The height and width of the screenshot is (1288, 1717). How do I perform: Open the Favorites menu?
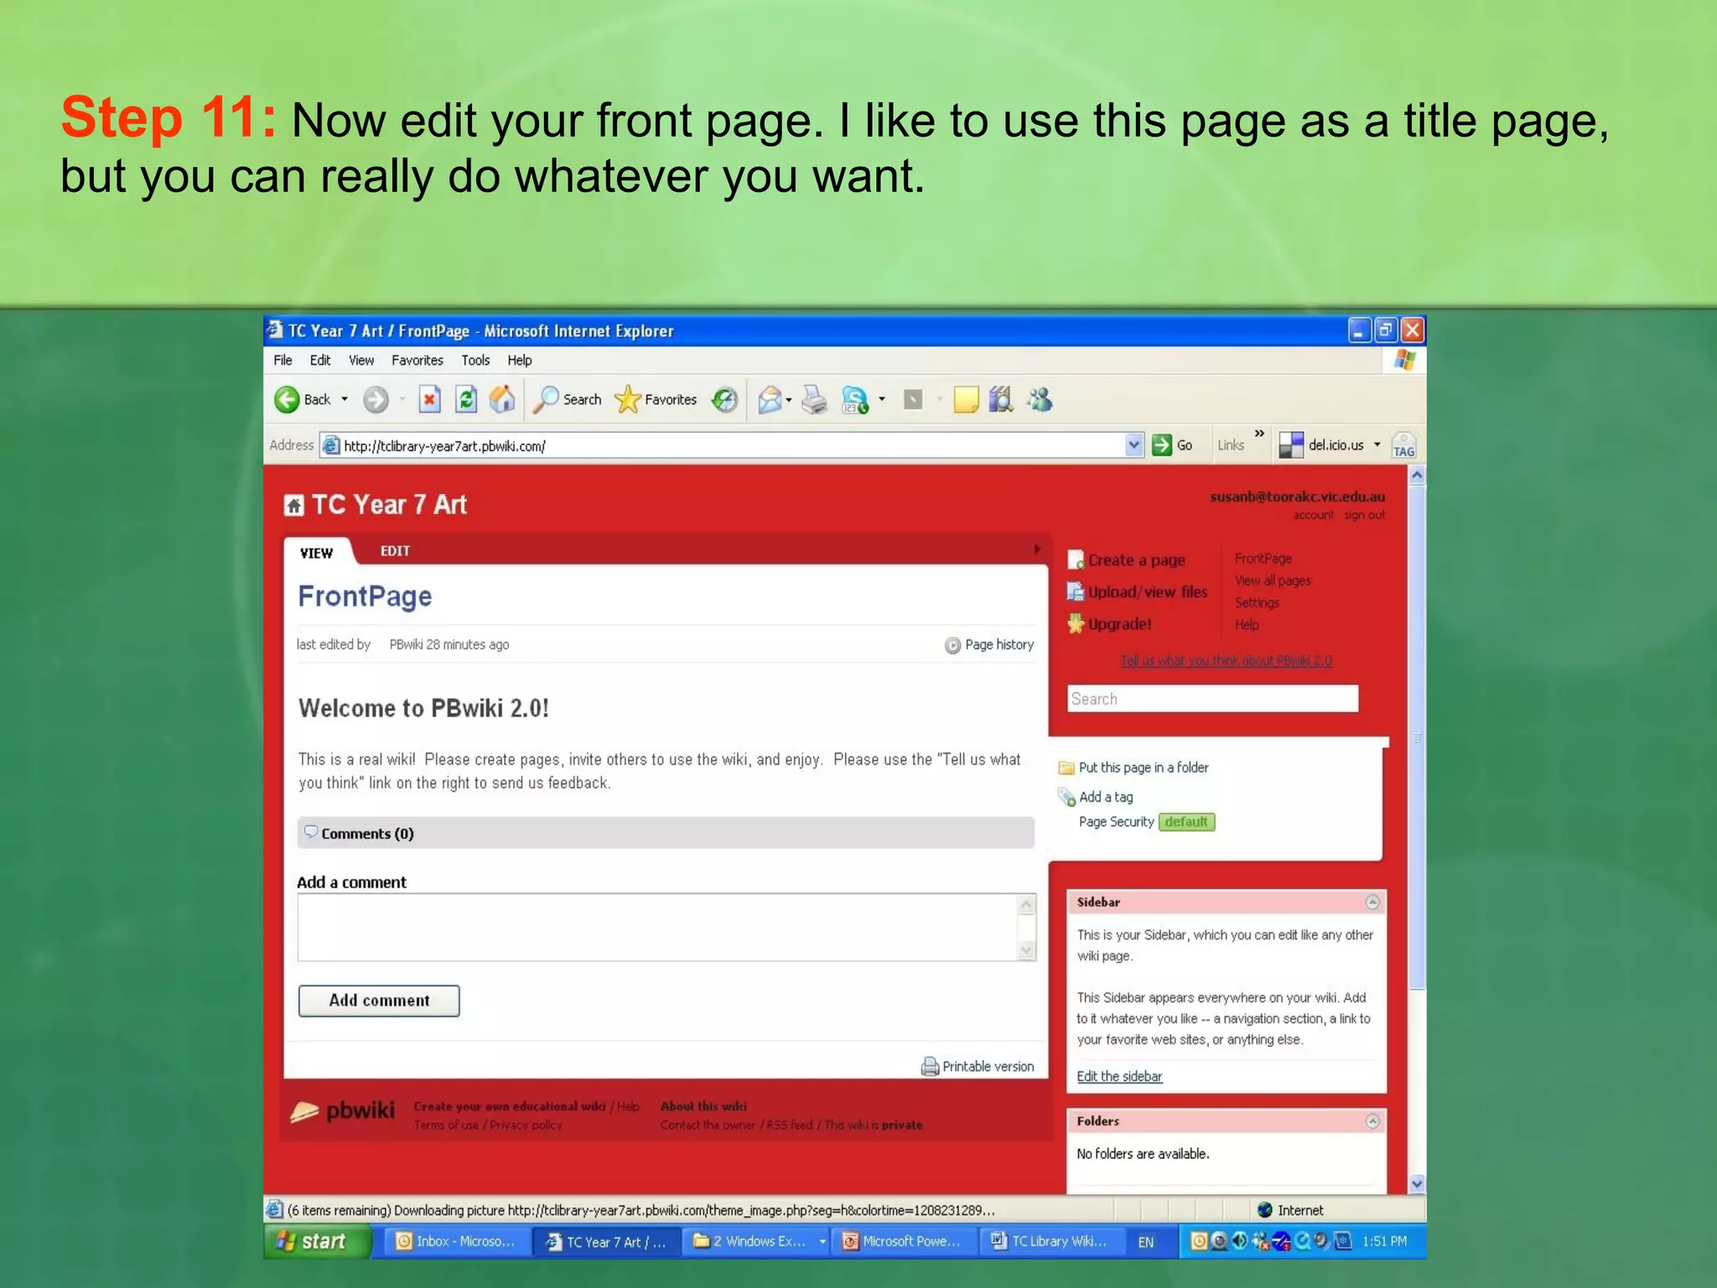(418, 361)
